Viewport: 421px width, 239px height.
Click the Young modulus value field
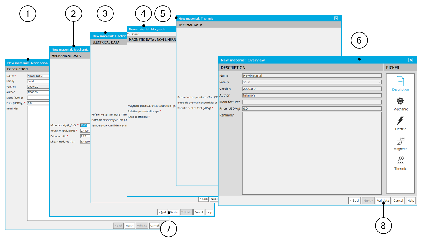coord(85,131)
